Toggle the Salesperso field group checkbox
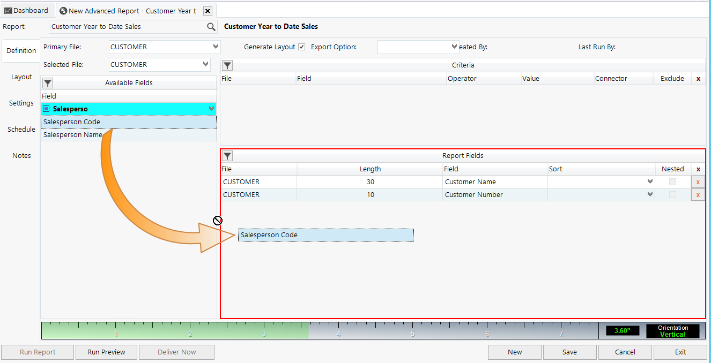The width and height of the screenshot is (711, 363). 47,109
